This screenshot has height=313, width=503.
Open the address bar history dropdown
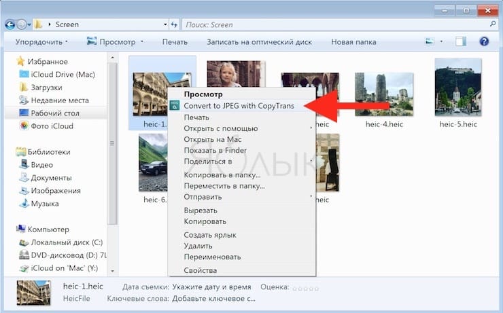tap(165, 24)
